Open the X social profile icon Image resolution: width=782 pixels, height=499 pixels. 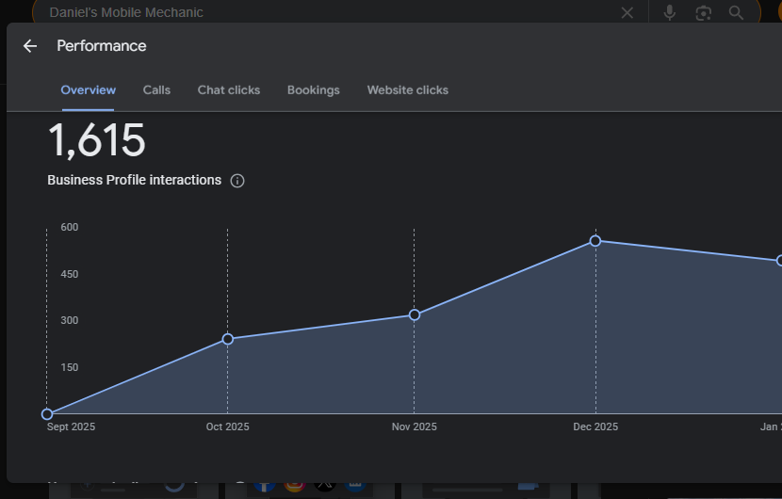tap(325, 486)
